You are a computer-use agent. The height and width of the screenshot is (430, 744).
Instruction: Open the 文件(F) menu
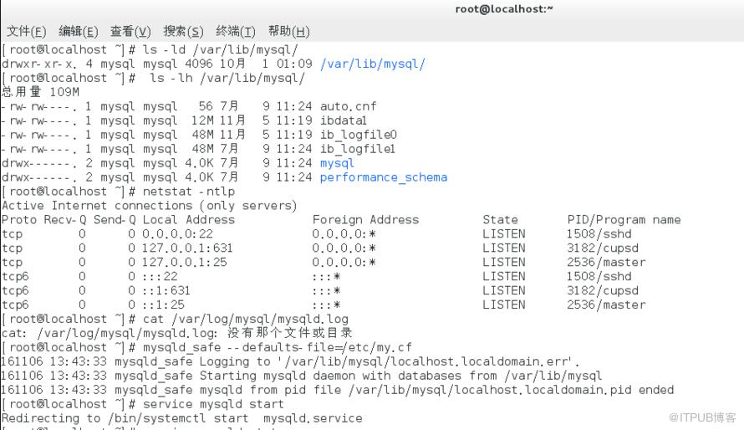pyautogui.click(x=26, y=31)
